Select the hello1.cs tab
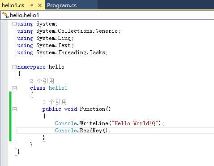Image resolution: width=214 pixels, height=166 pixels. (13, 5)
